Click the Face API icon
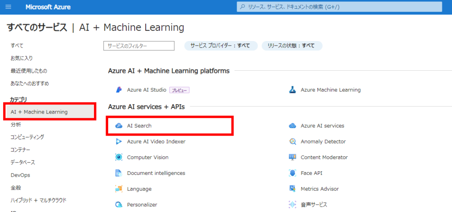This screenshot has width=452, height=212. pyautogui.click(x=293, y=173)
